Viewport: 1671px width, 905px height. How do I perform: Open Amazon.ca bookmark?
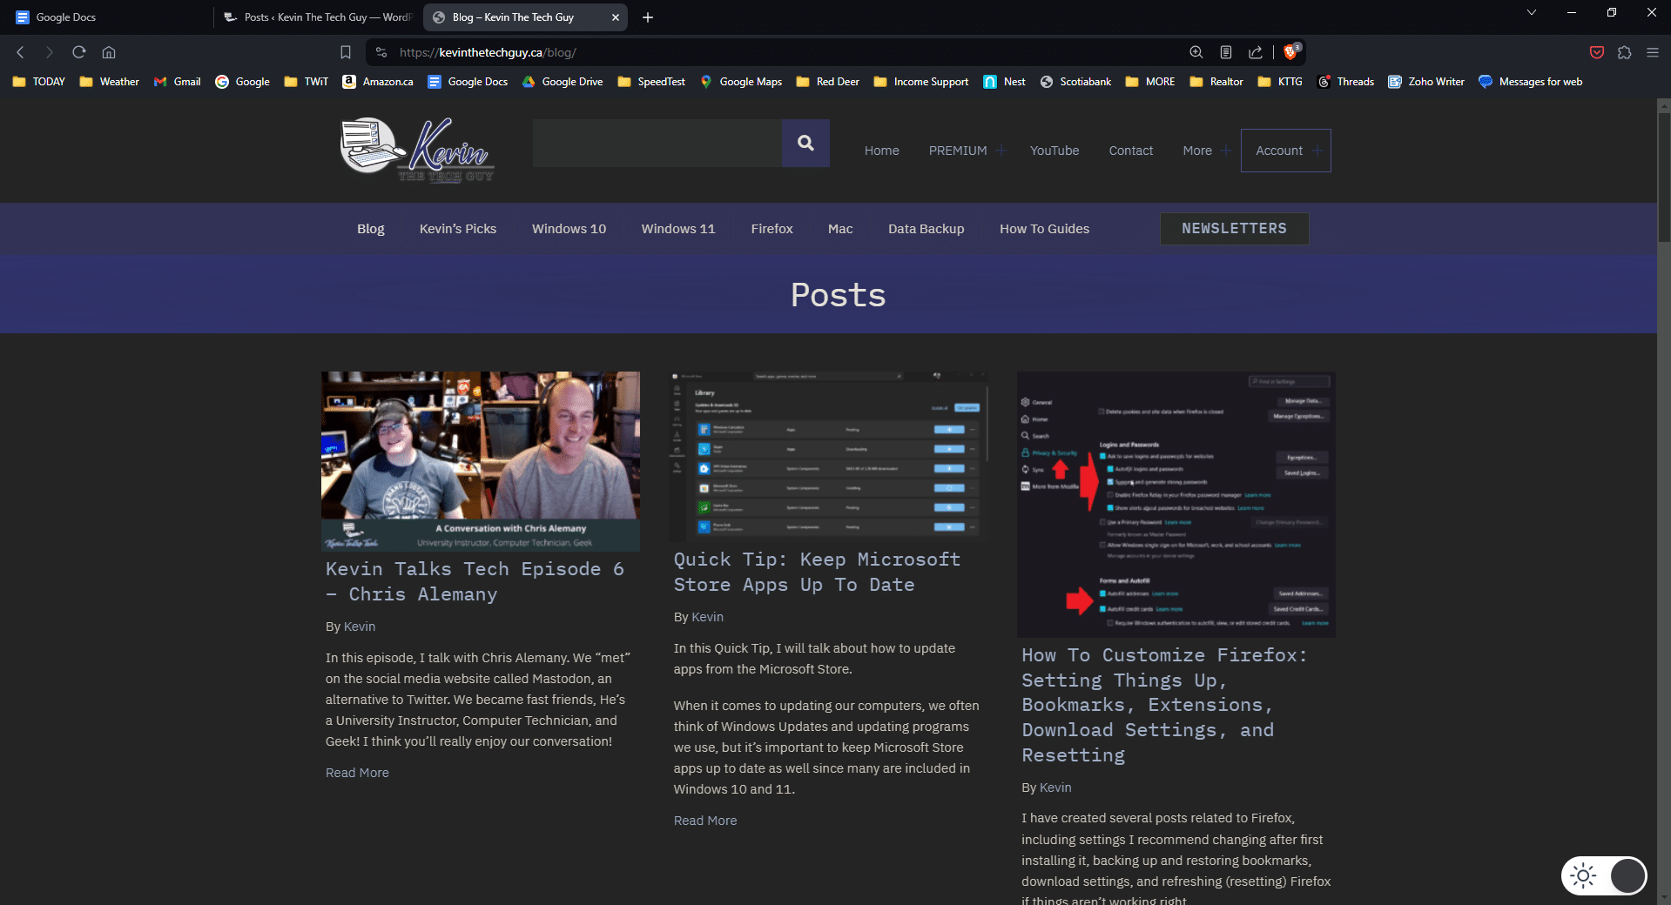point(378,82)
